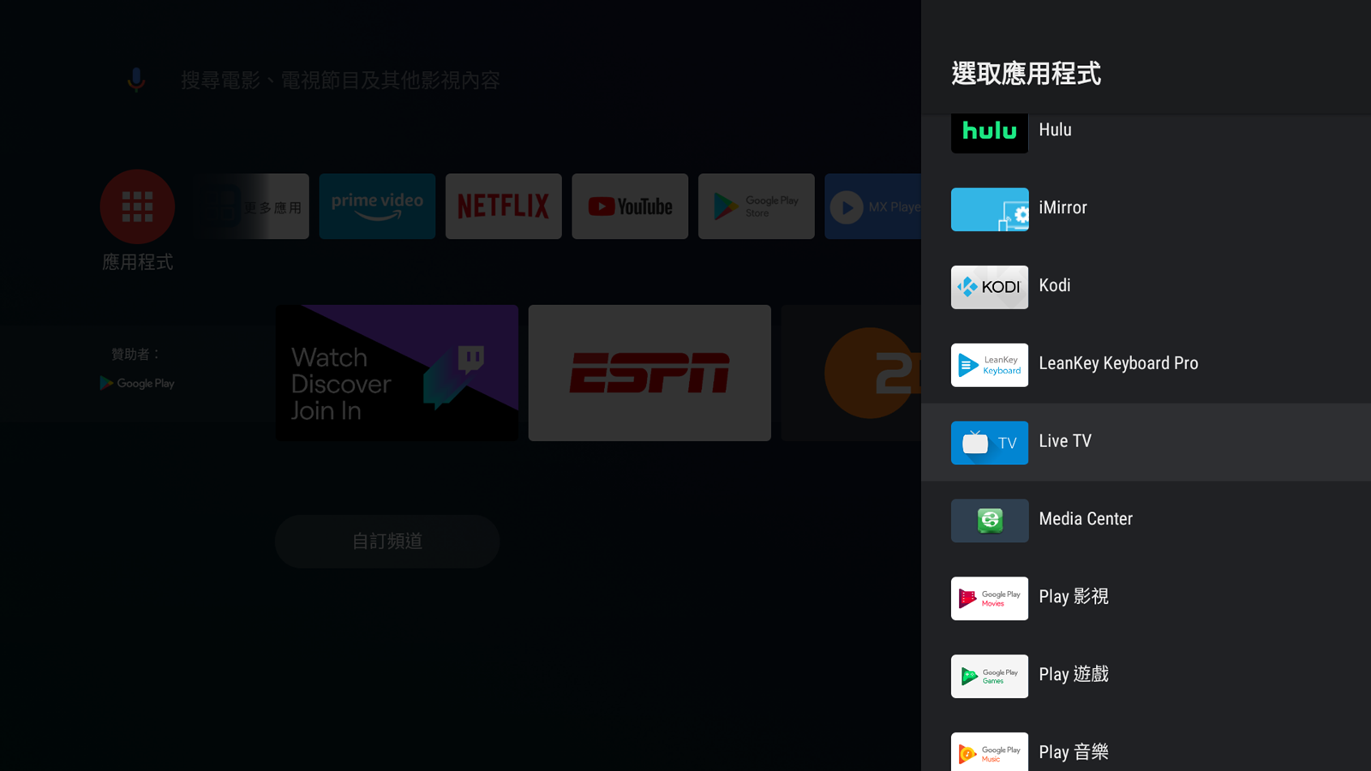Image resolution: width=1371 pixels, height=771 pixels.
Task: Launch the YouTube app tile
Action: (630, 206)
